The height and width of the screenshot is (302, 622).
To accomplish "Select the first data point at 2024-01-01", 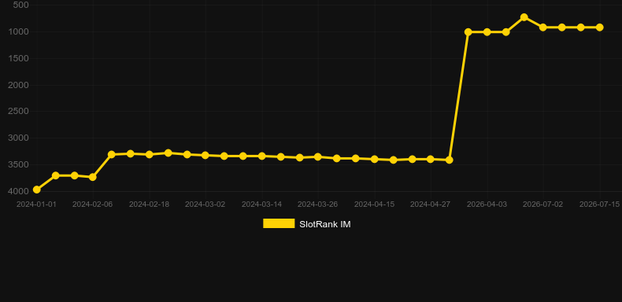I will coord(36,190).
